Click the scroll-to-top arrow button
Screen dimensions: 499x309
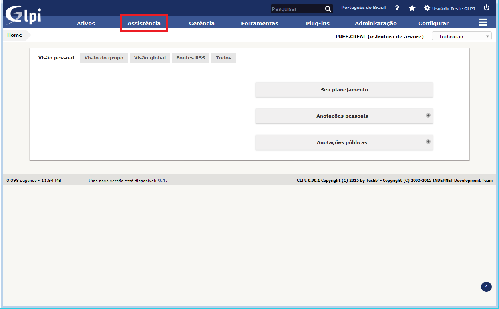[486, 287]
